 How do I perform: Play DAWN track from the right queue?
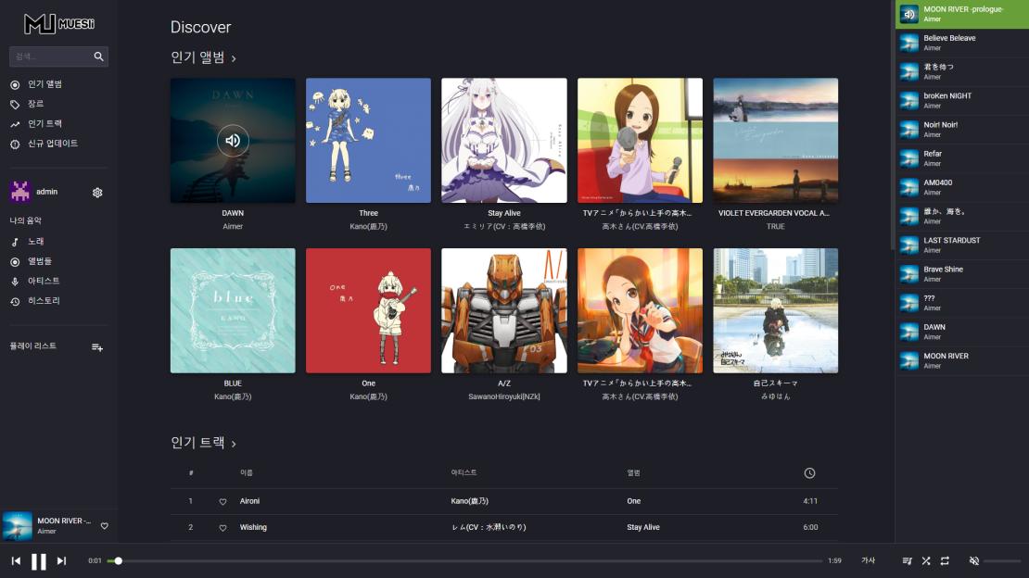pyautogui.click(x=962, y=332)
